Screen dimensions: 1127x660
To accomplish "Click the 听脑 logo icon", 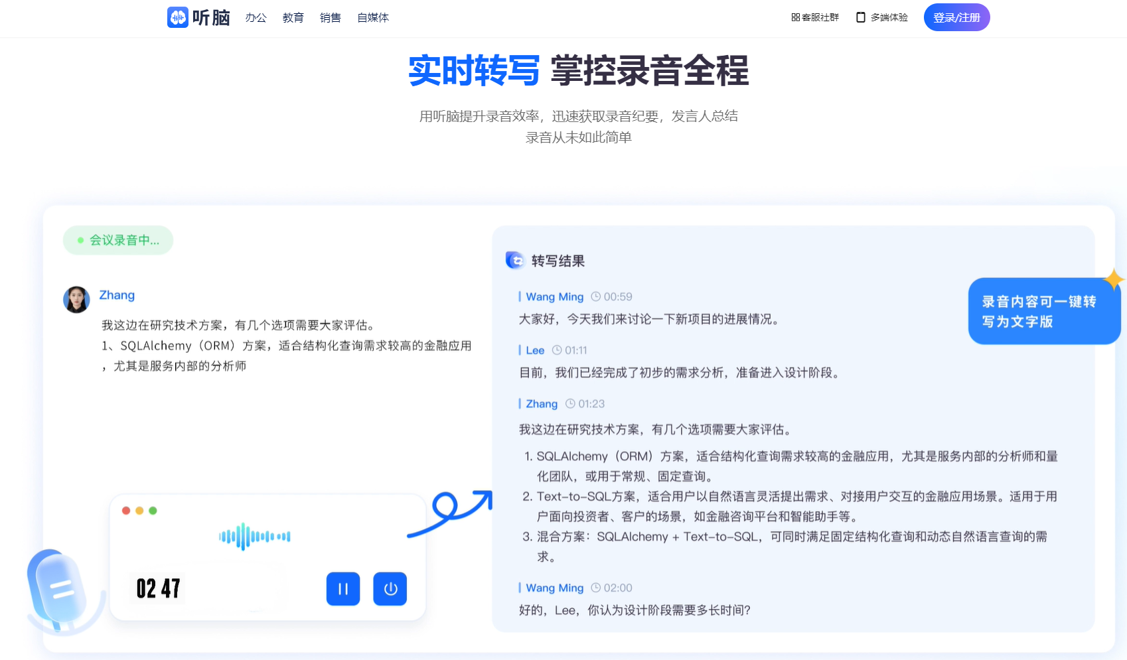I will tap(178, 17).
